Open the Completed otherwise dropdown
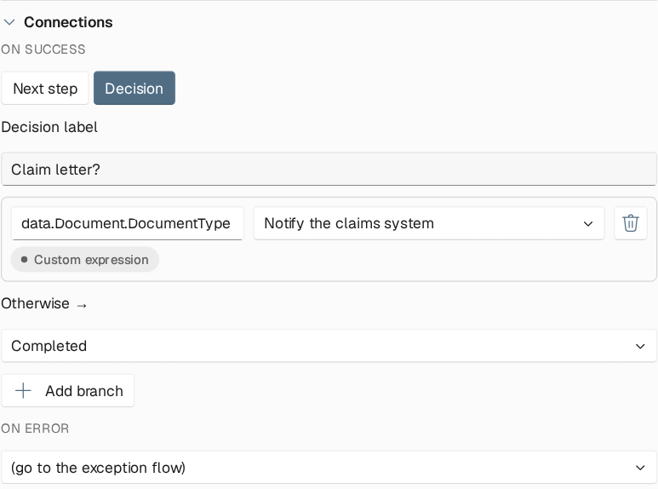The height and width of the screenshot is (489, 658). (329, 346)
